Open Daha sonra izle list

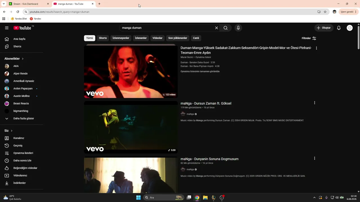22,160
